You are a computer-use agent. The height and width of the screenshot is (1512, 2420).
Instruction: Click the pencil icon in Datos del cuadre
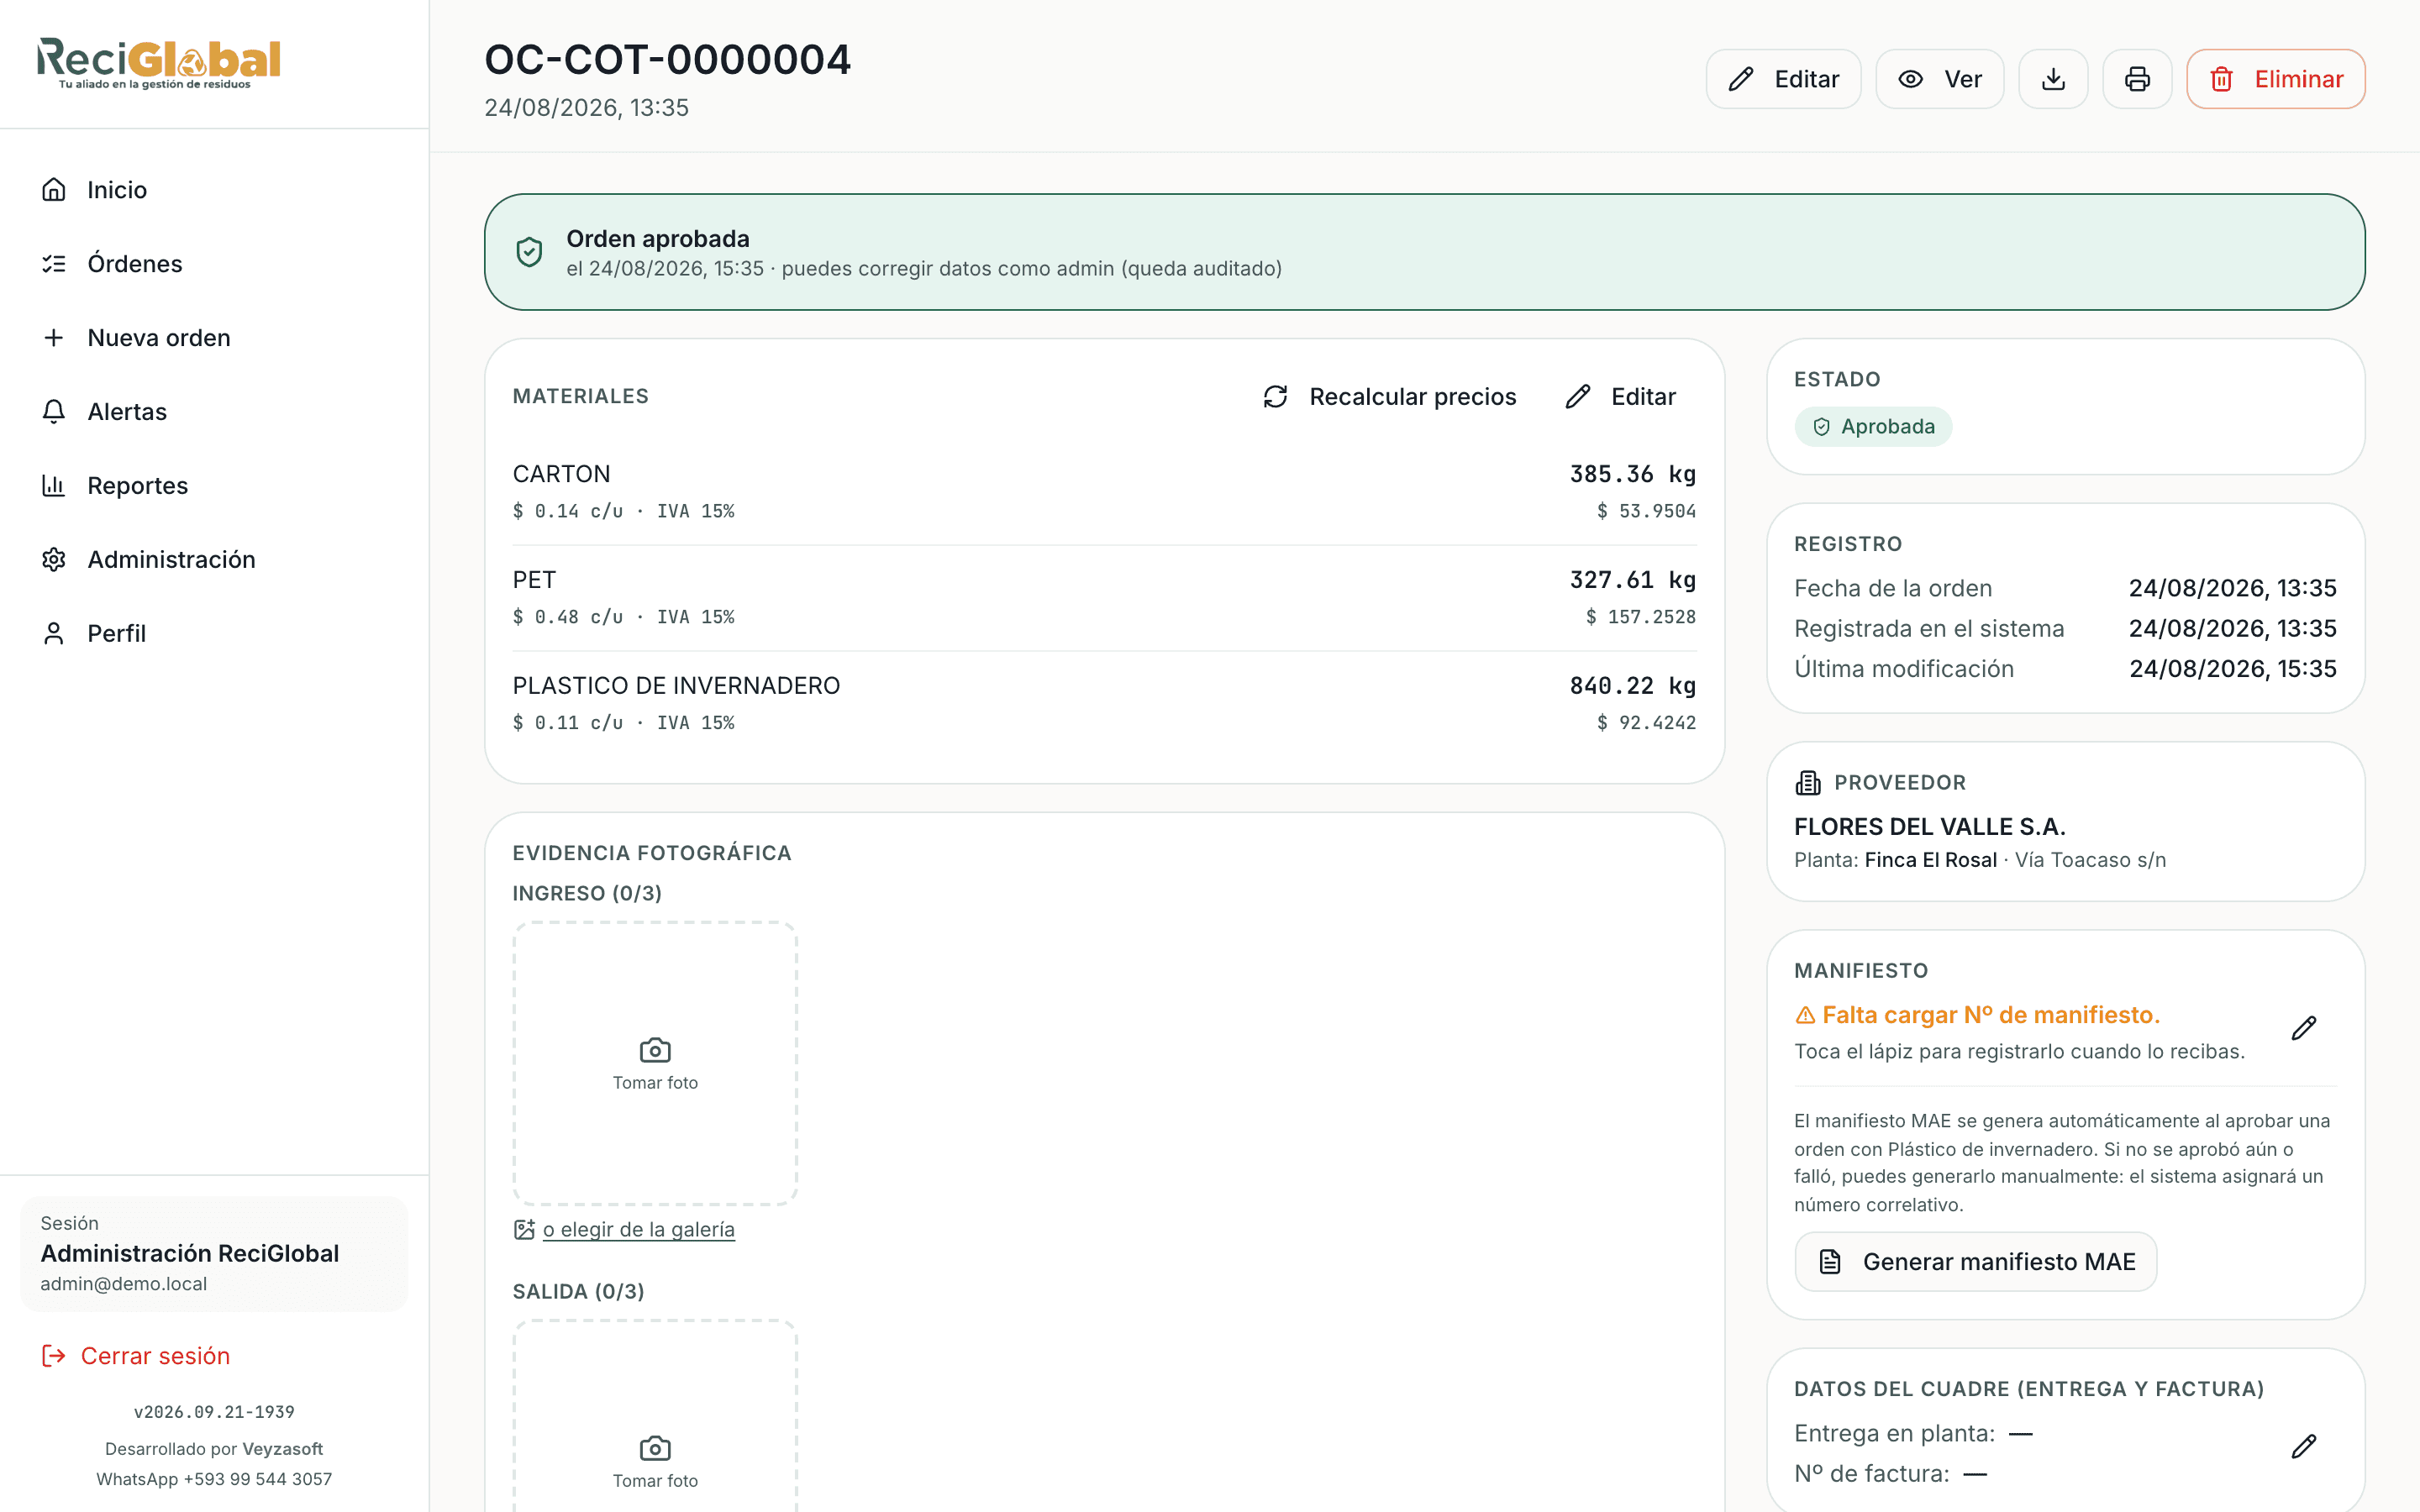(2304, 1446)
